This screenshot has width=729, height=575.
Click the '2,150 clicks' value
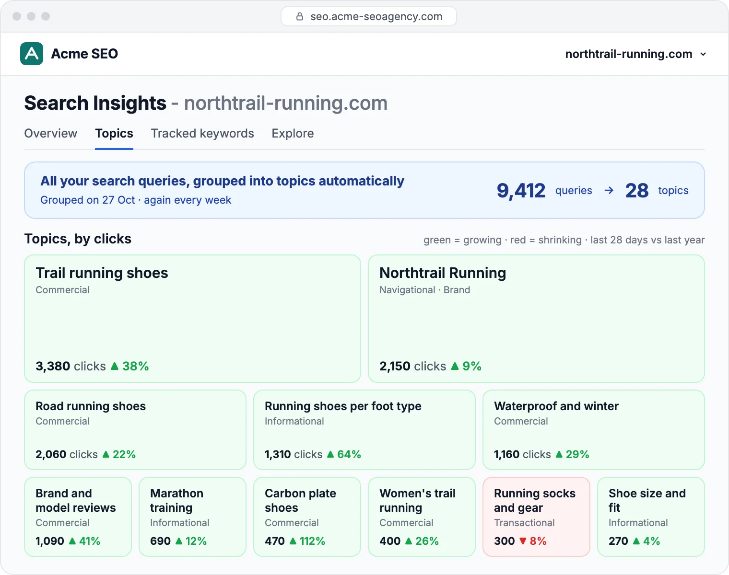coord(412,366)
